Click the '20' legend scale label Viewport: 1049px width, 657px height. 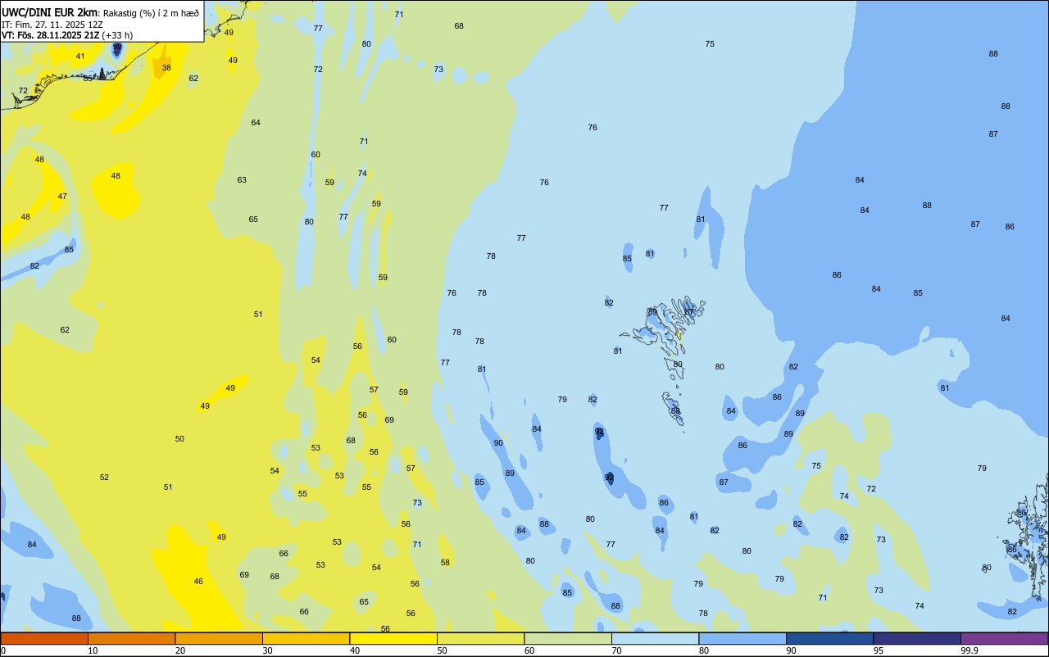[x=179, y=650]
